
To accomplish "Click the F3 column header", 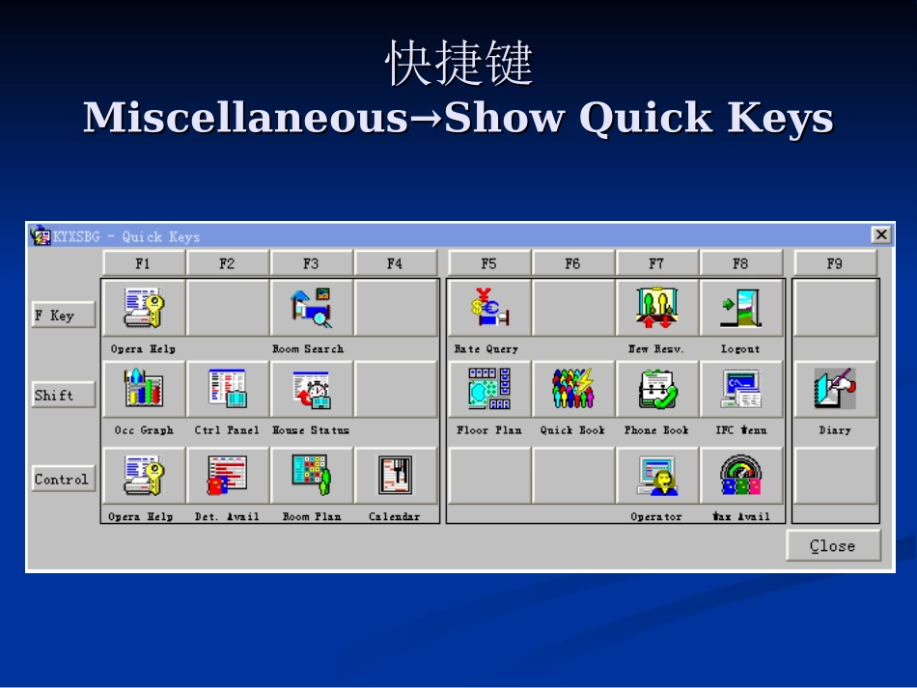I will coord(311,263).
